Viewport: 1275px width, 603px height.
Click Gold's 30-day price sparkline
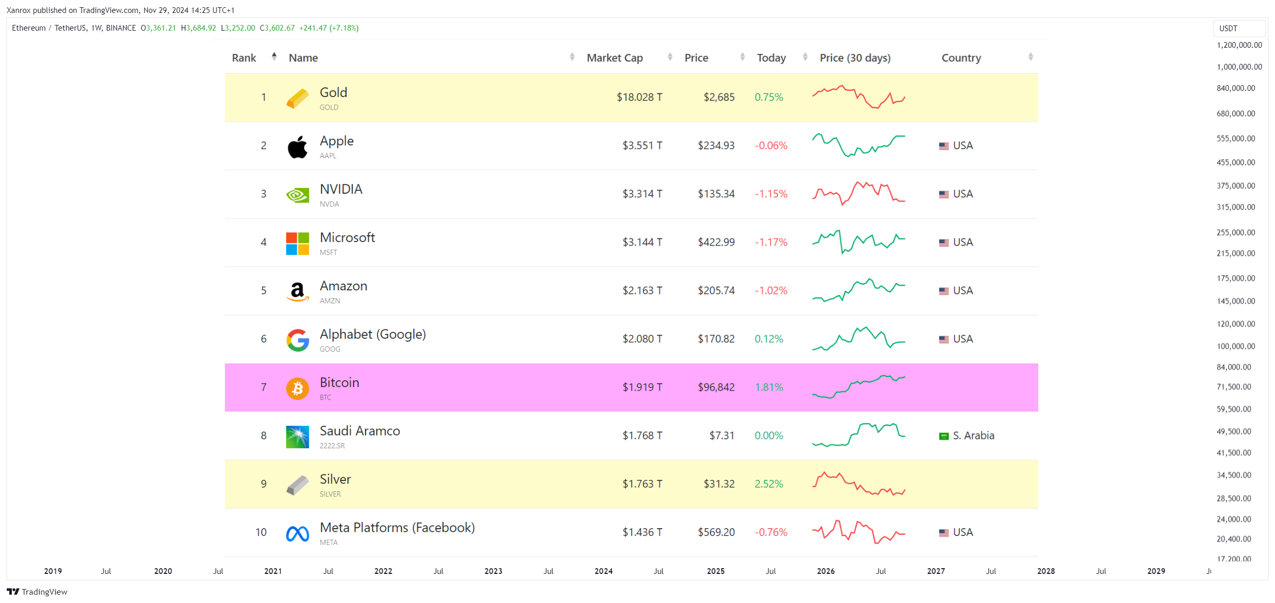pyautogui.click(x=859, y=97)
